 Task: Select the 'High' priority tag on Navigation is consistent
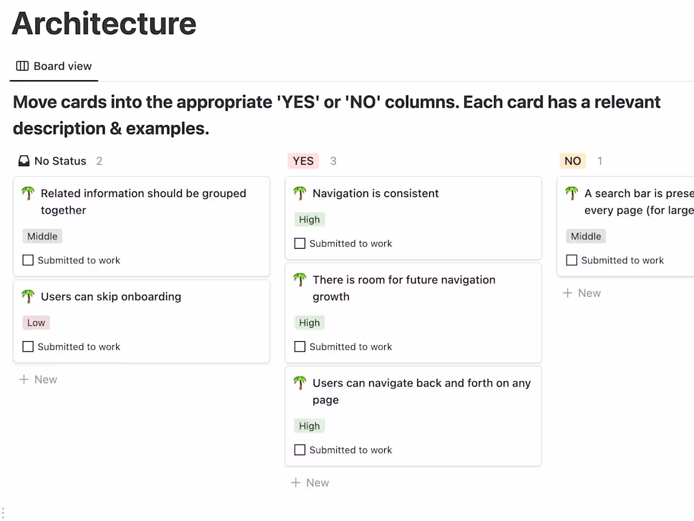point(309,219)
